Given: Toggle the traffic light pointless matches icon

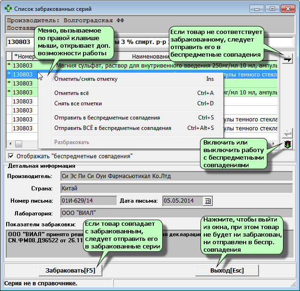Looking at the screenshot, I should tap(287, 145).
